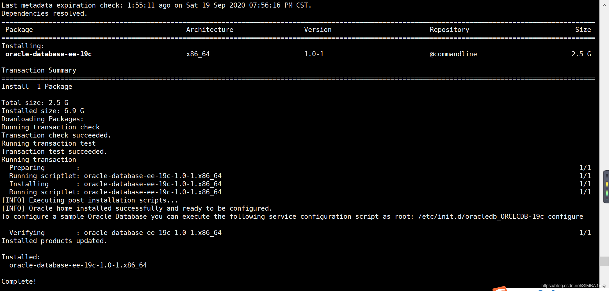Click the scrollbar up arrow
Image resolution: width=609 pixels, height=291 pixels.
click(x=604, y=5)
